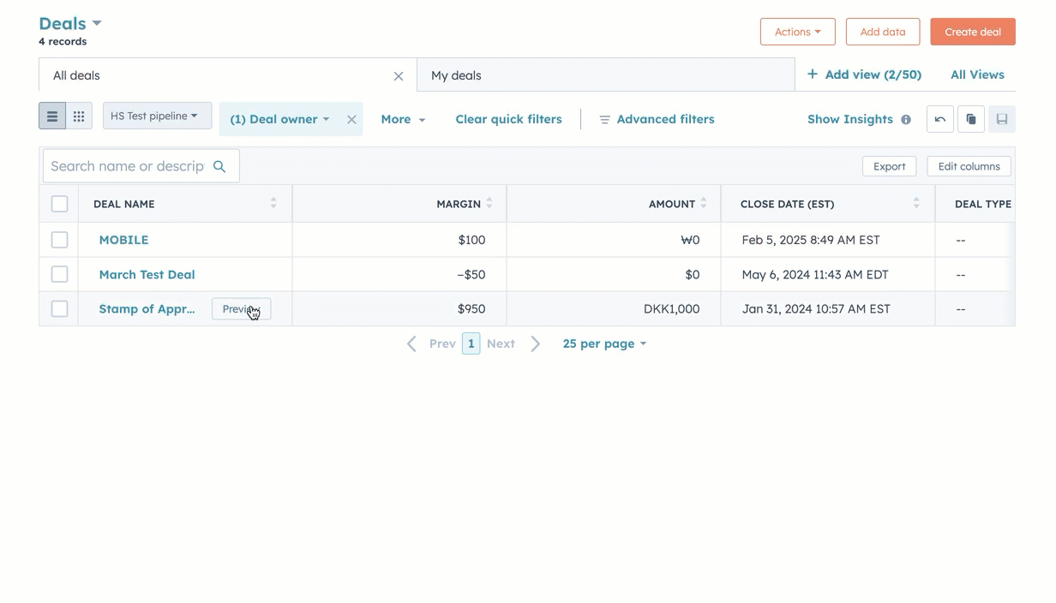This screenshot has width=1056, height=603.
Task: Check the MOBILE deal row checkbox
Action: coord(59,240)
